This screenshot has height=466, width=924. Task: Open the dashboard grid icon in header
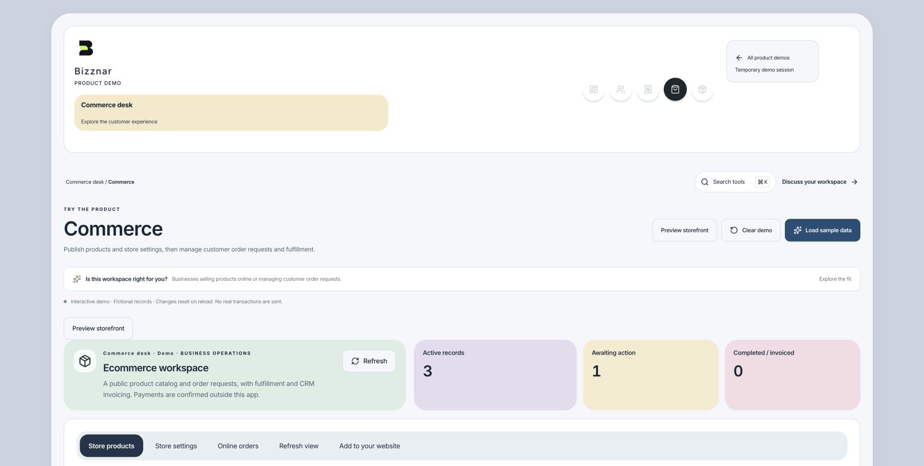pyautogui.click(x=593, y=89)
